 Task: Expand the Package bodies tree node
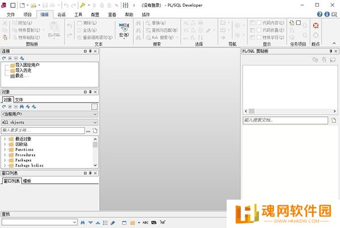5,165
